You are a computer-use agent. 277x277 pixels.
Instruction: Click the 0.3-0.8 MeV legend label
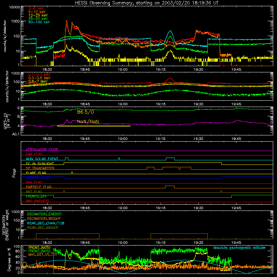tap(39, 78)
